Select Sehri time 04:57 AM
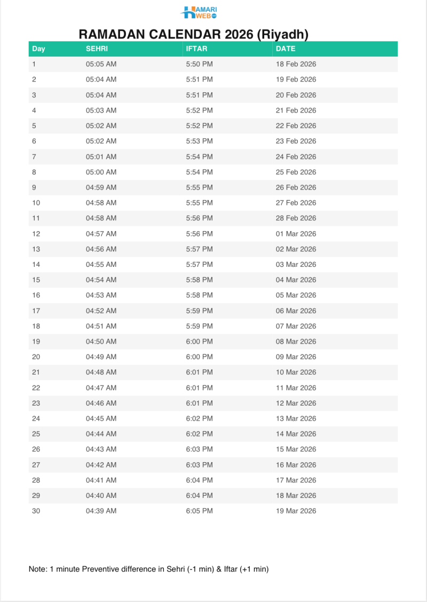Viewport: 427px width, 602px height. (101, 234)
